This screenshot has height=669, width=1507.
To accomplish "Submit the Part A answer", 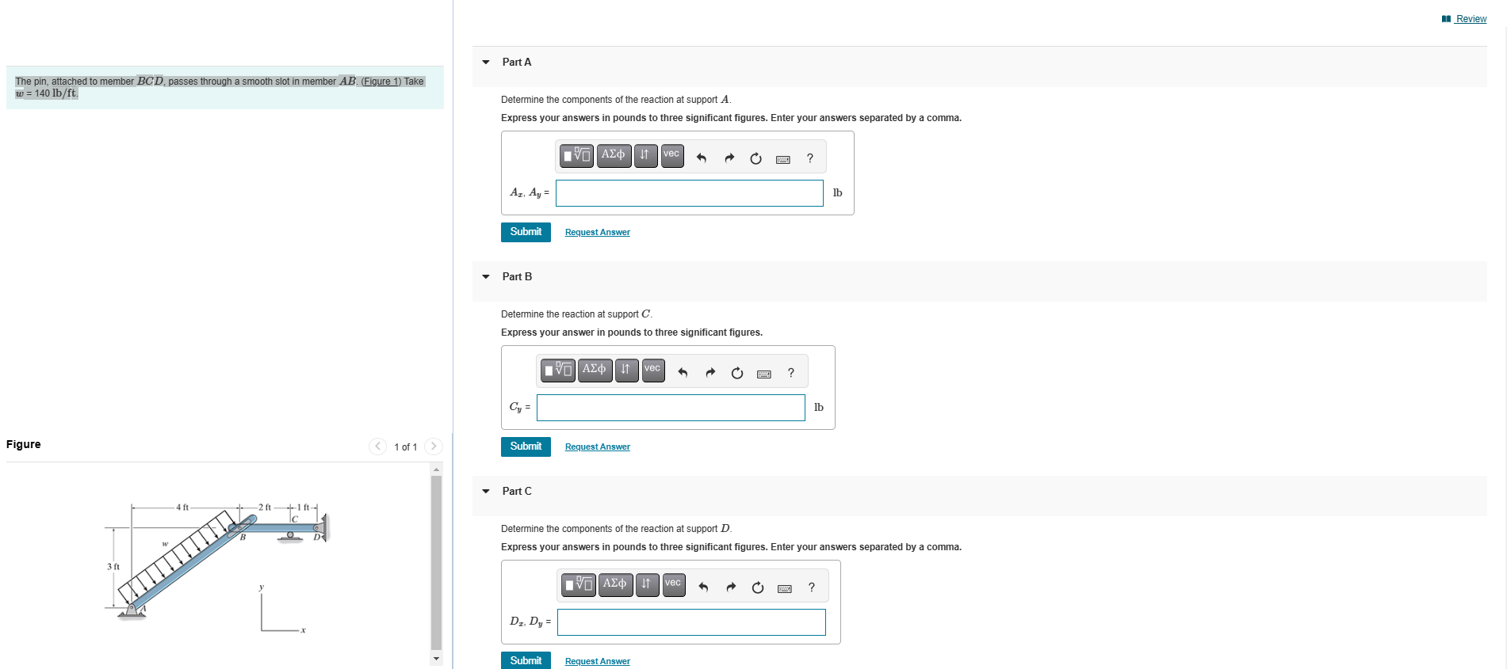I will [526, 232].
